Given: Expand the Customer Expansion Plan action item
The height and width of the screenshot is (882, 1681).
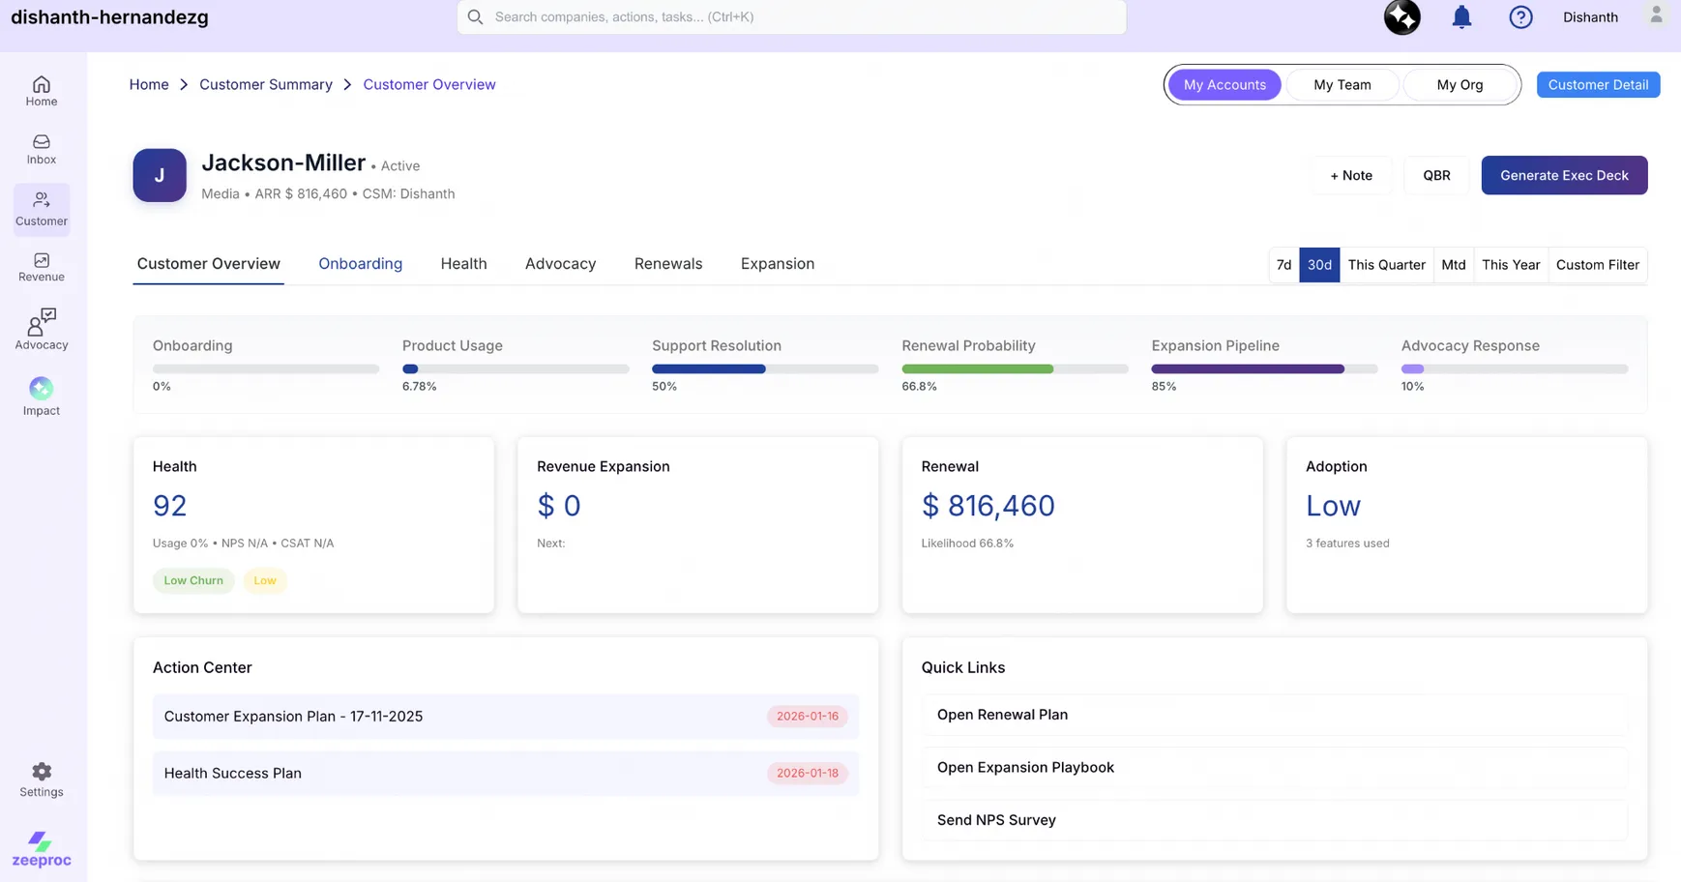Looking at the screenshot, I should pos(505,717).
